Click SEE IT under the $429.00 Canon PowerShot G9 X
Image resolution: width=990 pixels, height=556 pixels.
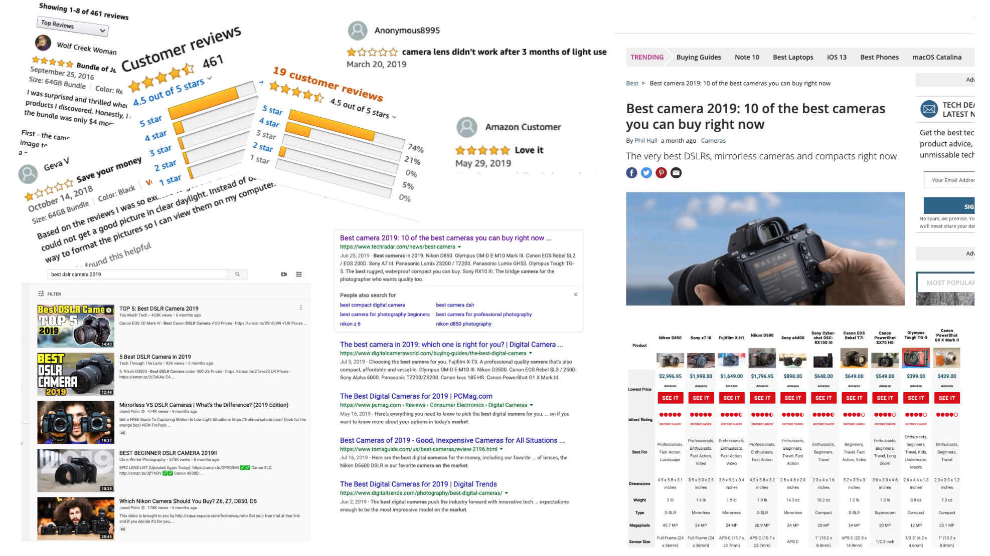pyautogui.click(x=946, y=398)
